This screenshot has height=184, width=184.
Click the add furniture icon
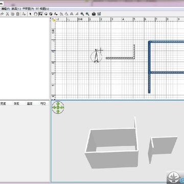pyautogui.click(x=24, y=14)
